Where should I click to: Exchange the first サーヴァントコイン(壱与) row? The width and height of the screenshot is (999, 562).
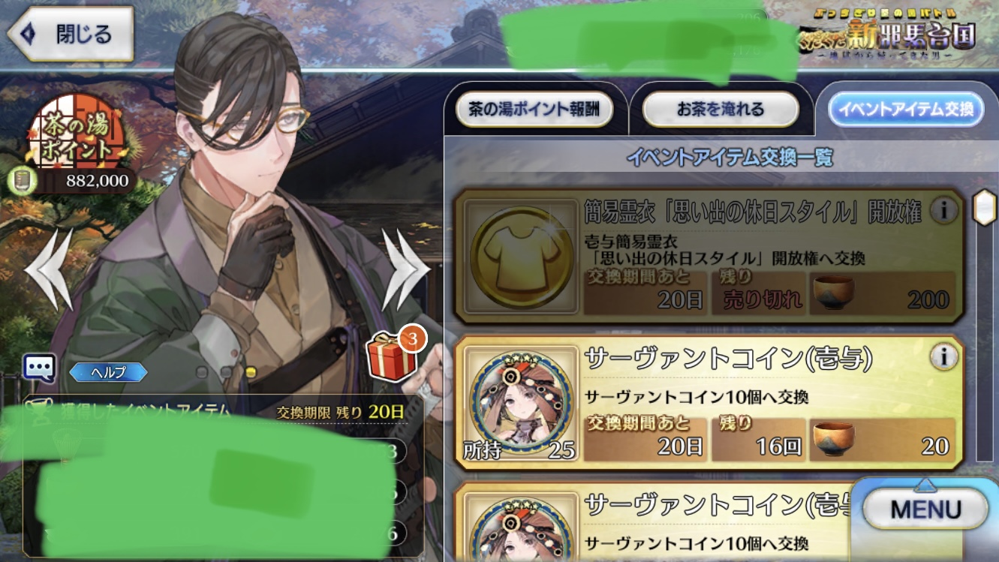[x=709, y=403]
